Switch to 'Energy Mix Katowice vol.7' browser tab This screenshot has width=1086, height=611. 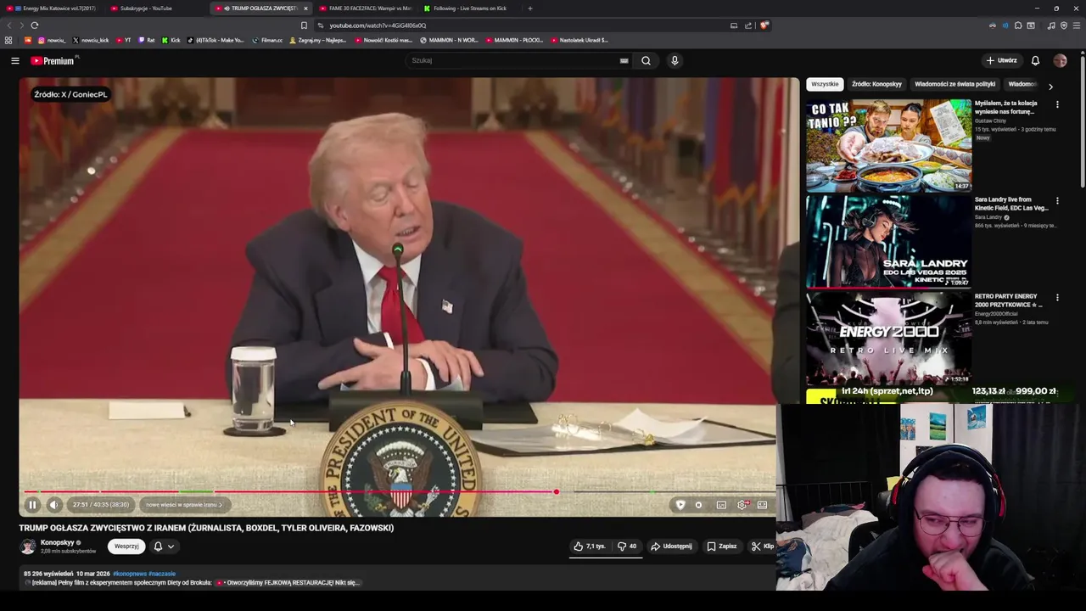point(54,8)
